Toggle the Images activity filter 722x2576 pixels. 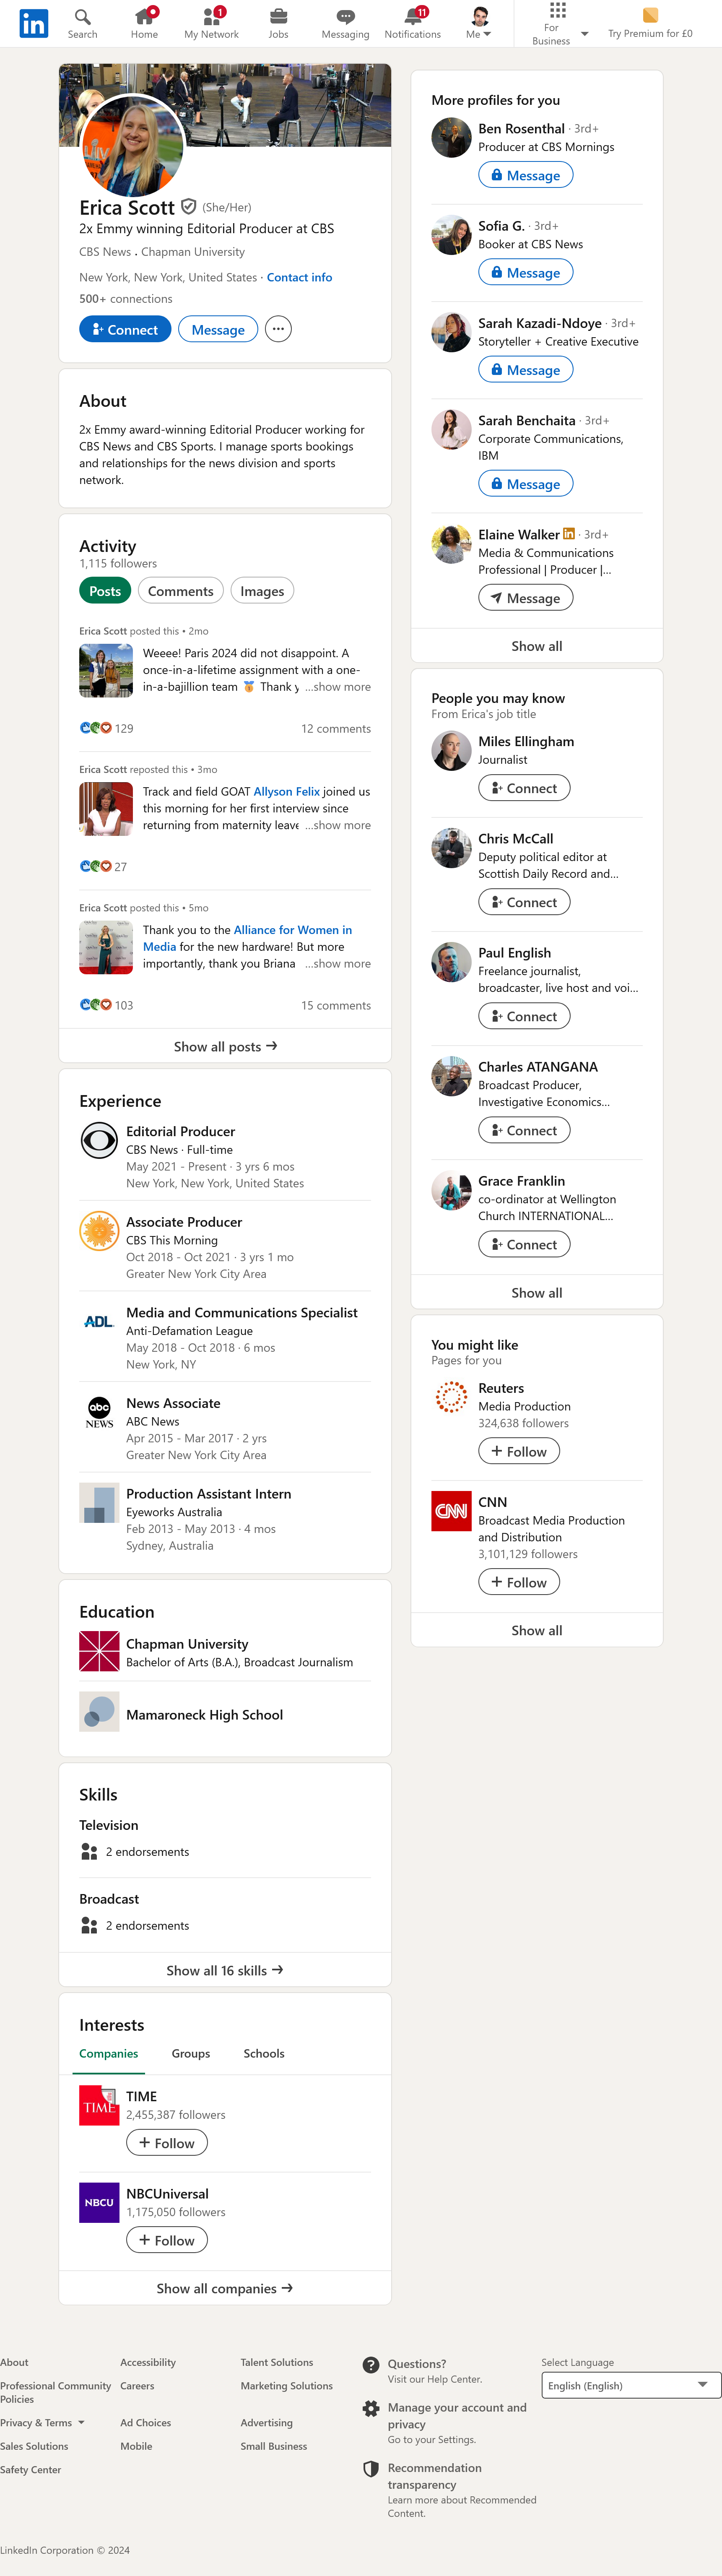262,591
